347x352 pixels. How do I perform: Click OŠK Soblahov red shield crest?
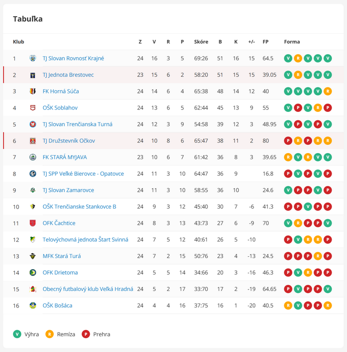click(x=33, y=108)
